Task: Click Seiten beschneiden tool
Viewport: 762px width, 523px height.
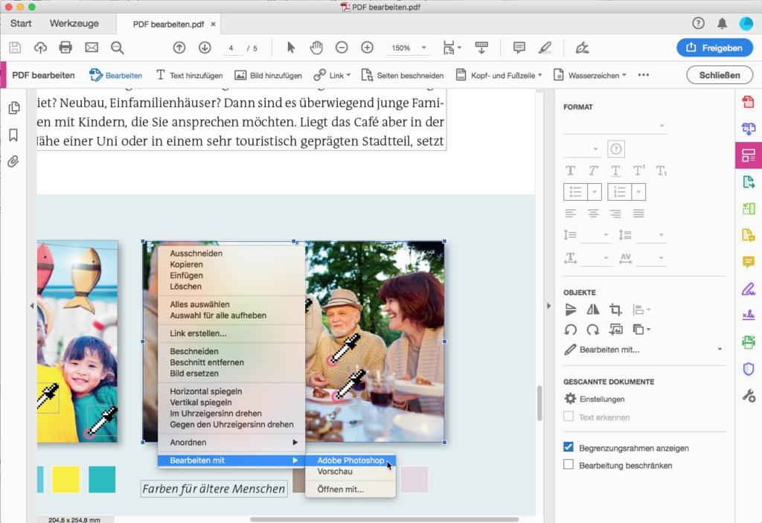Action: click(403, 75)
